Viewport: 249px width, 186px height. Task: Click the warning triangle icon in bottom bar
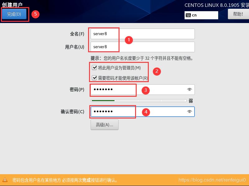pyautogui.click(x=5, y=180)
